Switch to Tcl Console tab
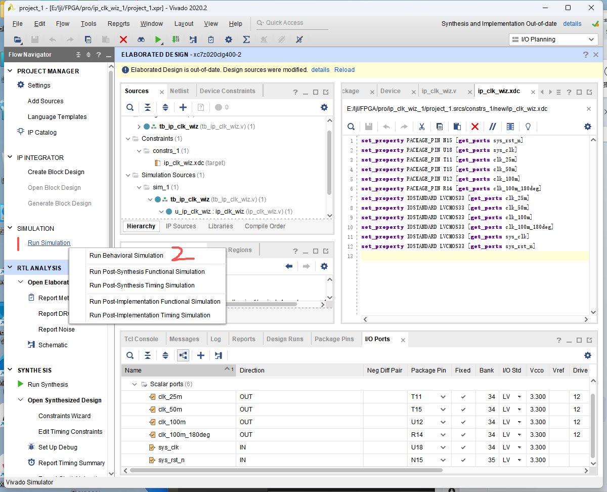607x492 pixels. coord(142,339)
